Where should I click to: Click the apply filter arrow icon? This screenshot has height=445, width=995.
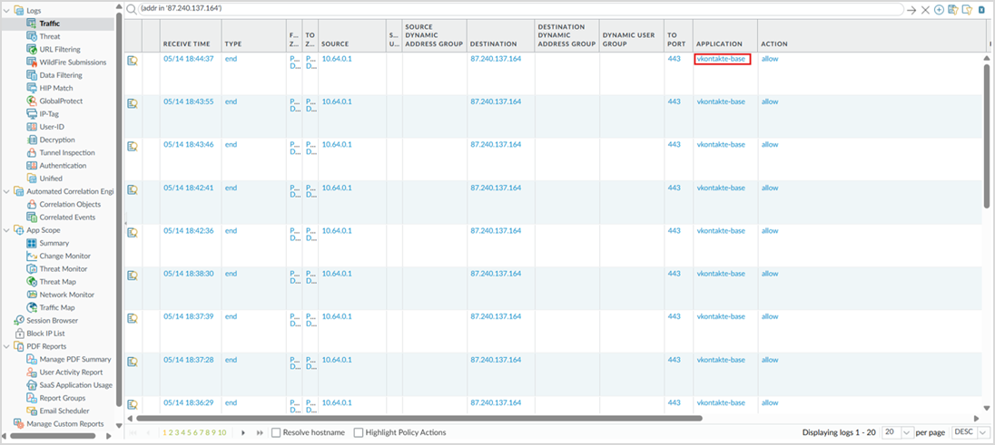click(911, 9)
